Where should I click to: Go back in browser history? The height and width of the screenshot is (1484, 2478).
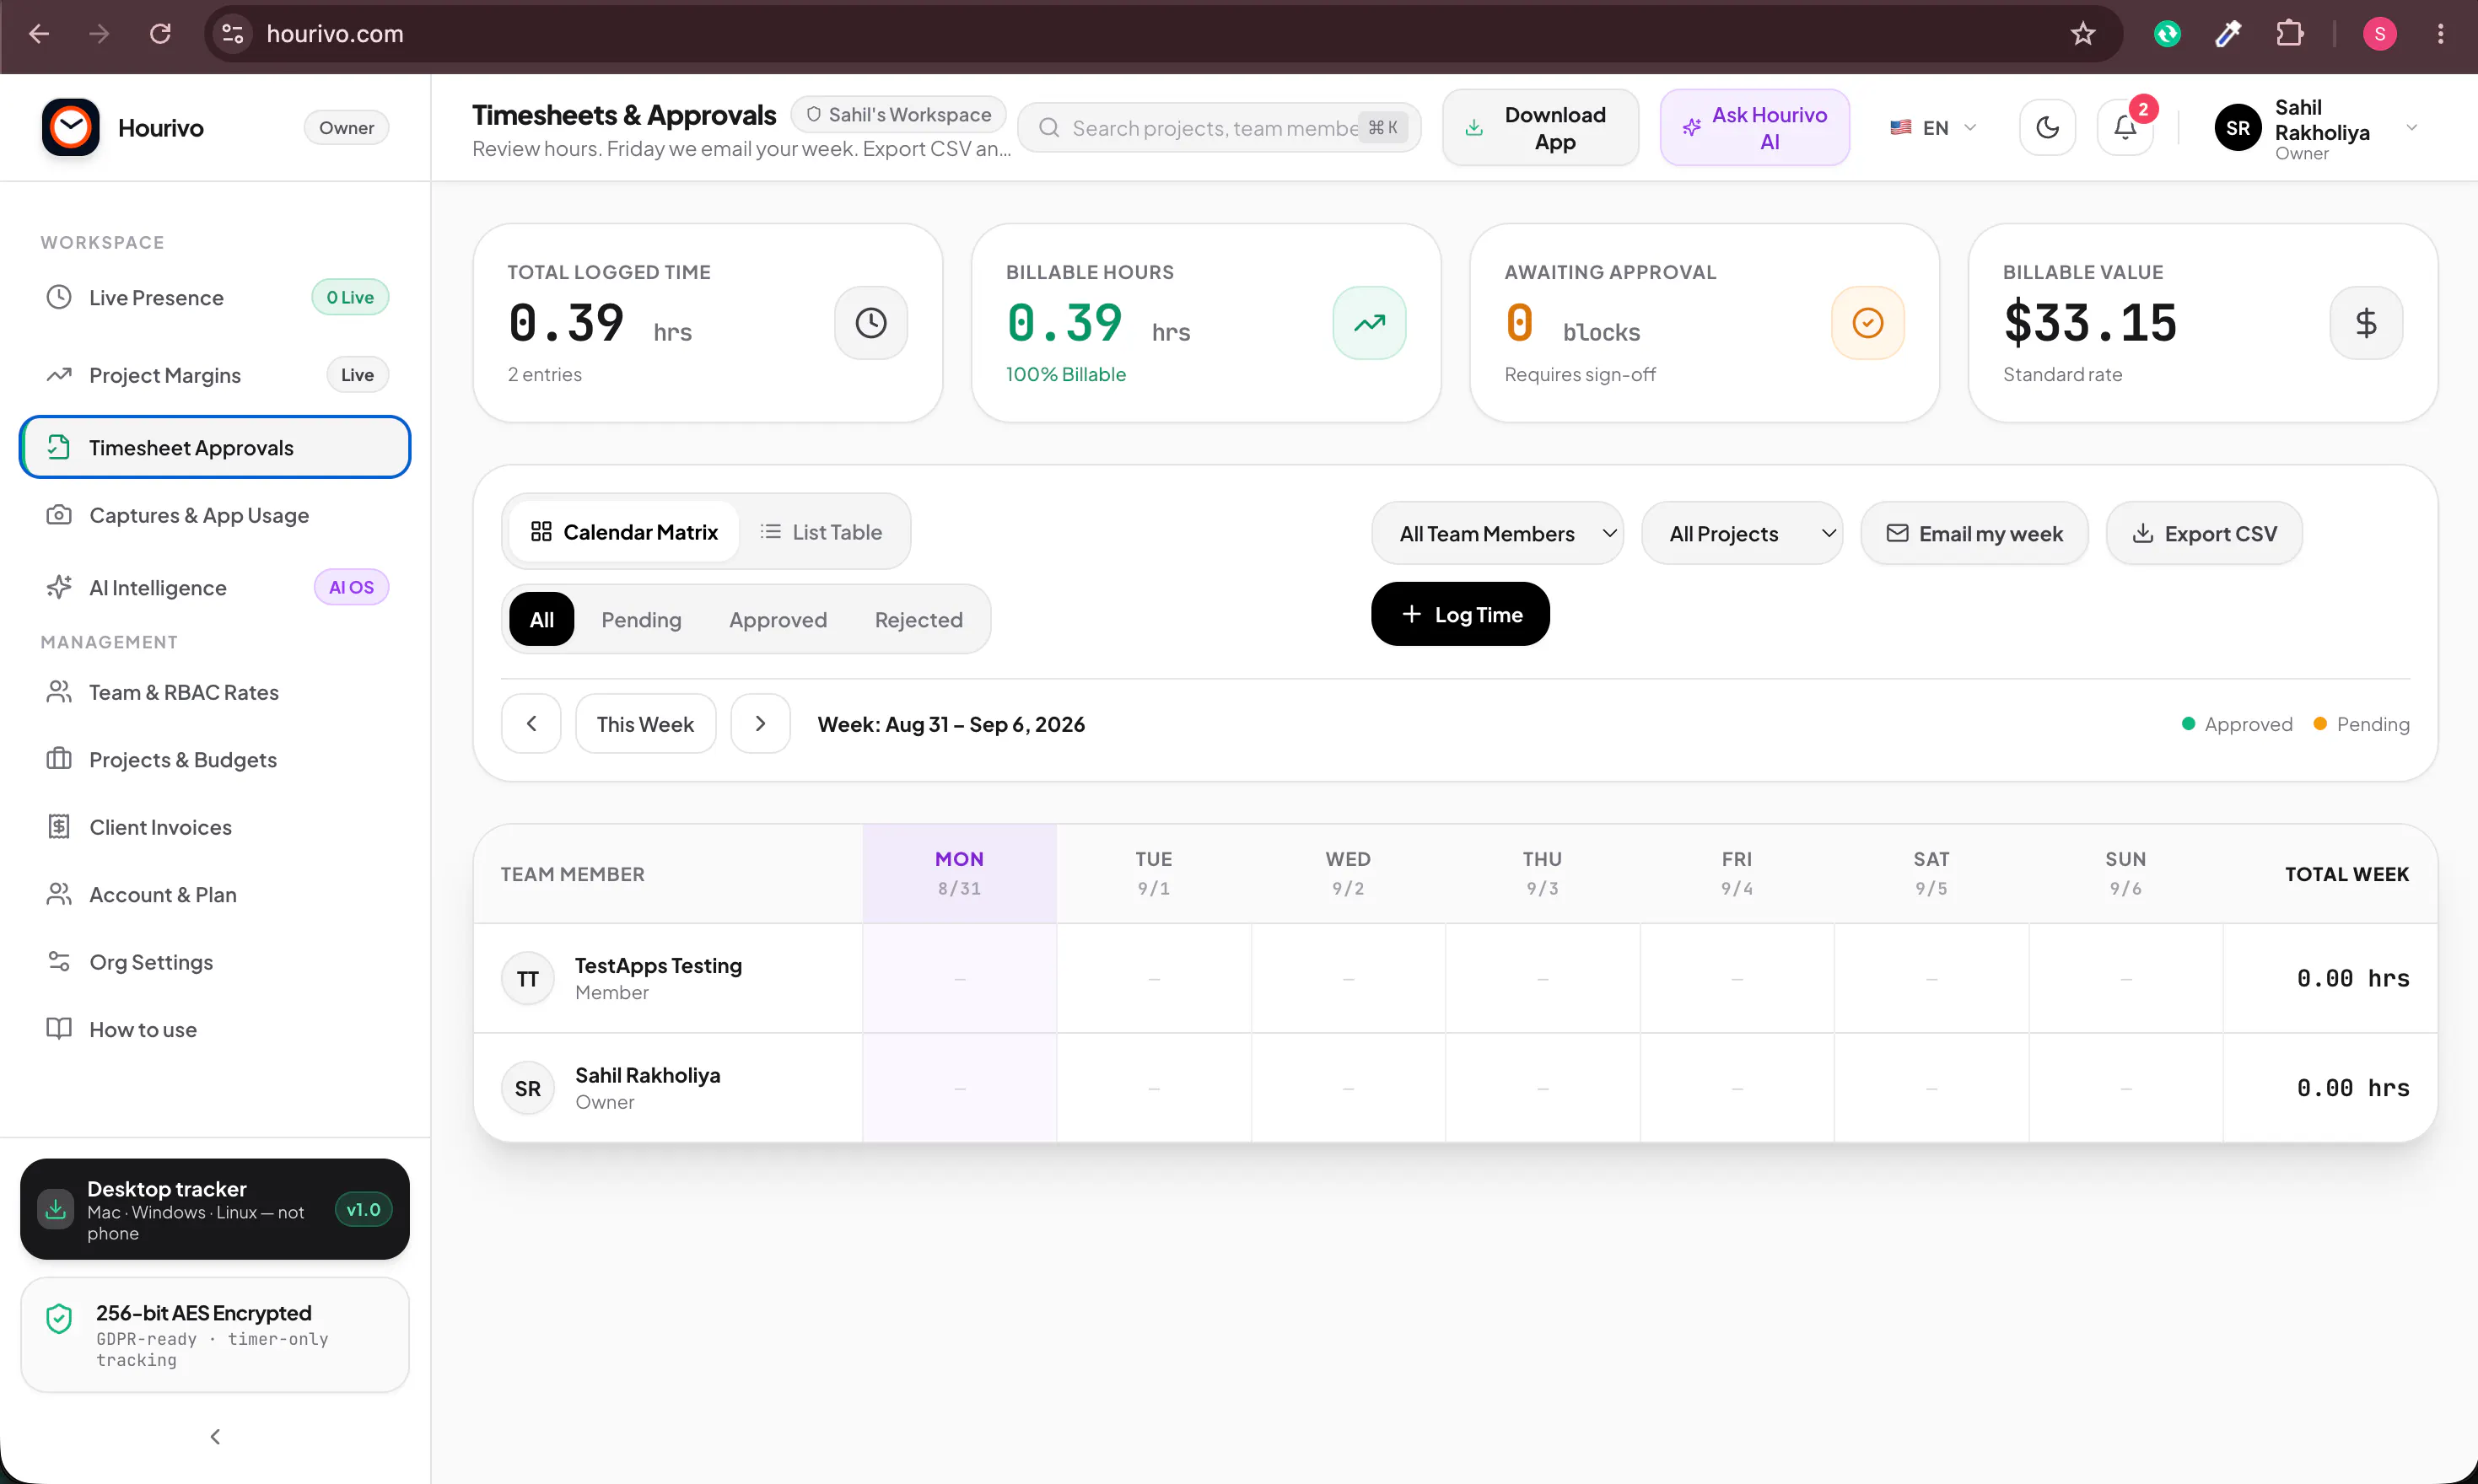(x=39, y=34)
